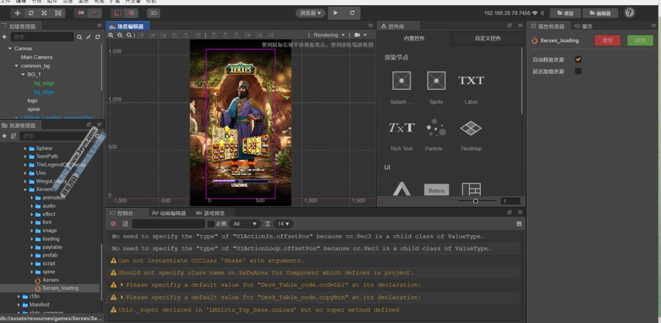Switch to the 动画编辑器 tab
661x323 pixels.
169,213
